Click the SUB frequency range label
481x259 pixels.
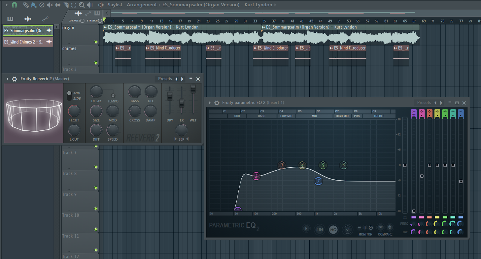point(237,116)
